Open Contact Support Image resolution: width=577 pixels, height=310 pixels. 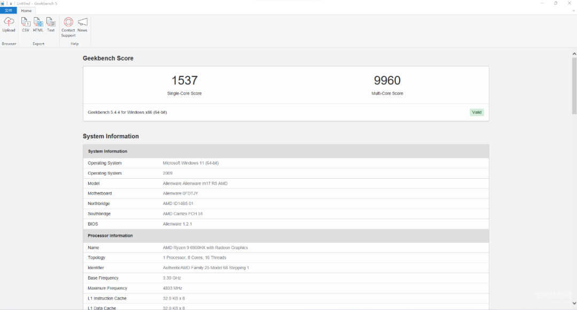[68, 27]
